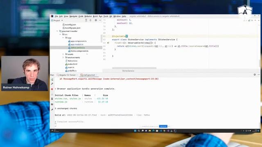The width and height of the screenshot is (262, 147).
Task: Open the Git menu
Action: tap(111, 16)
